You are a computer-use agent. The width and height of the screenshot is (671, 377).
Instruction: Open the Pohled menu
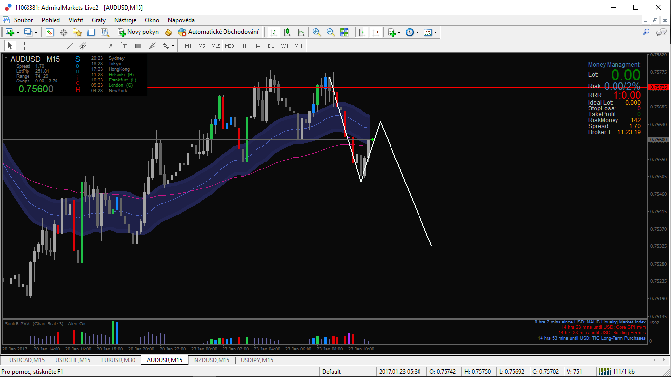click(51, 20)
